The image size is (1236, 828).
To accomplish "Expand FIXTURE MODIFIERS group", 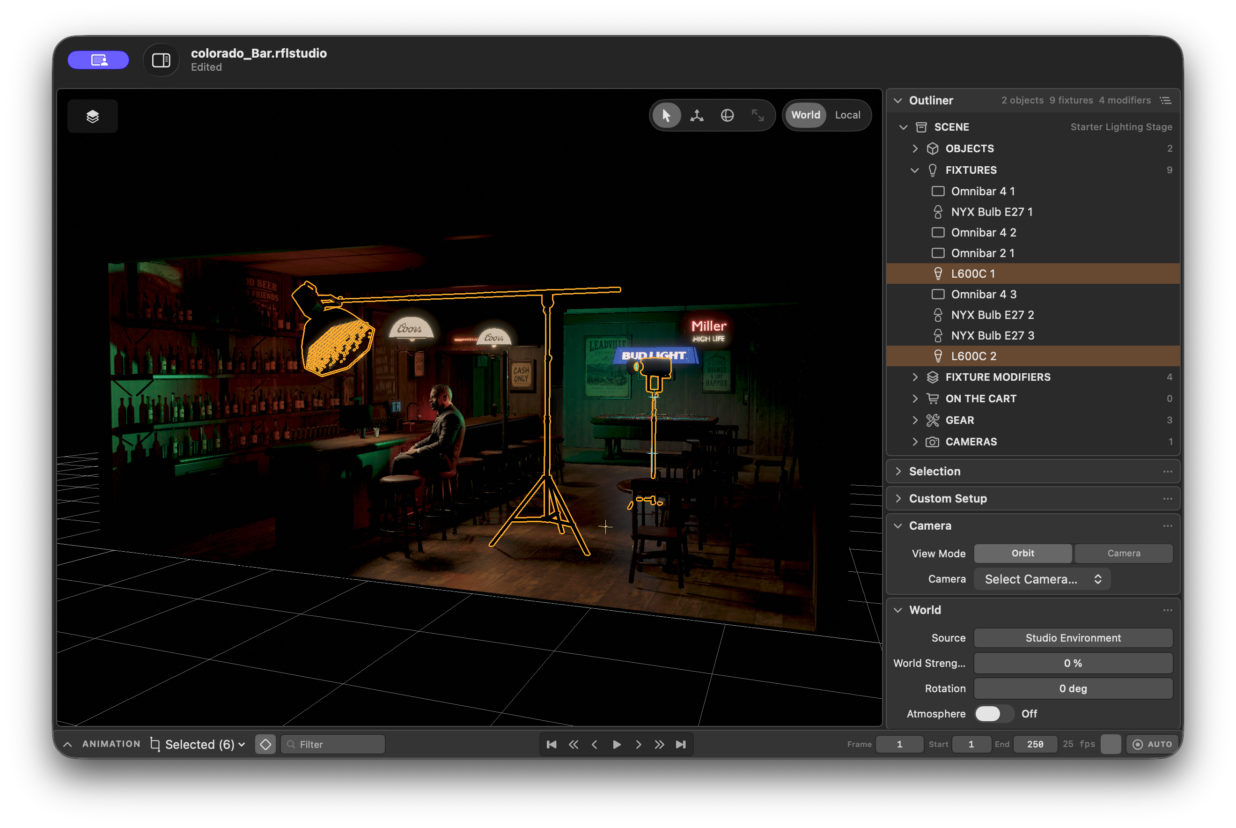I will (x=915, y=377).
